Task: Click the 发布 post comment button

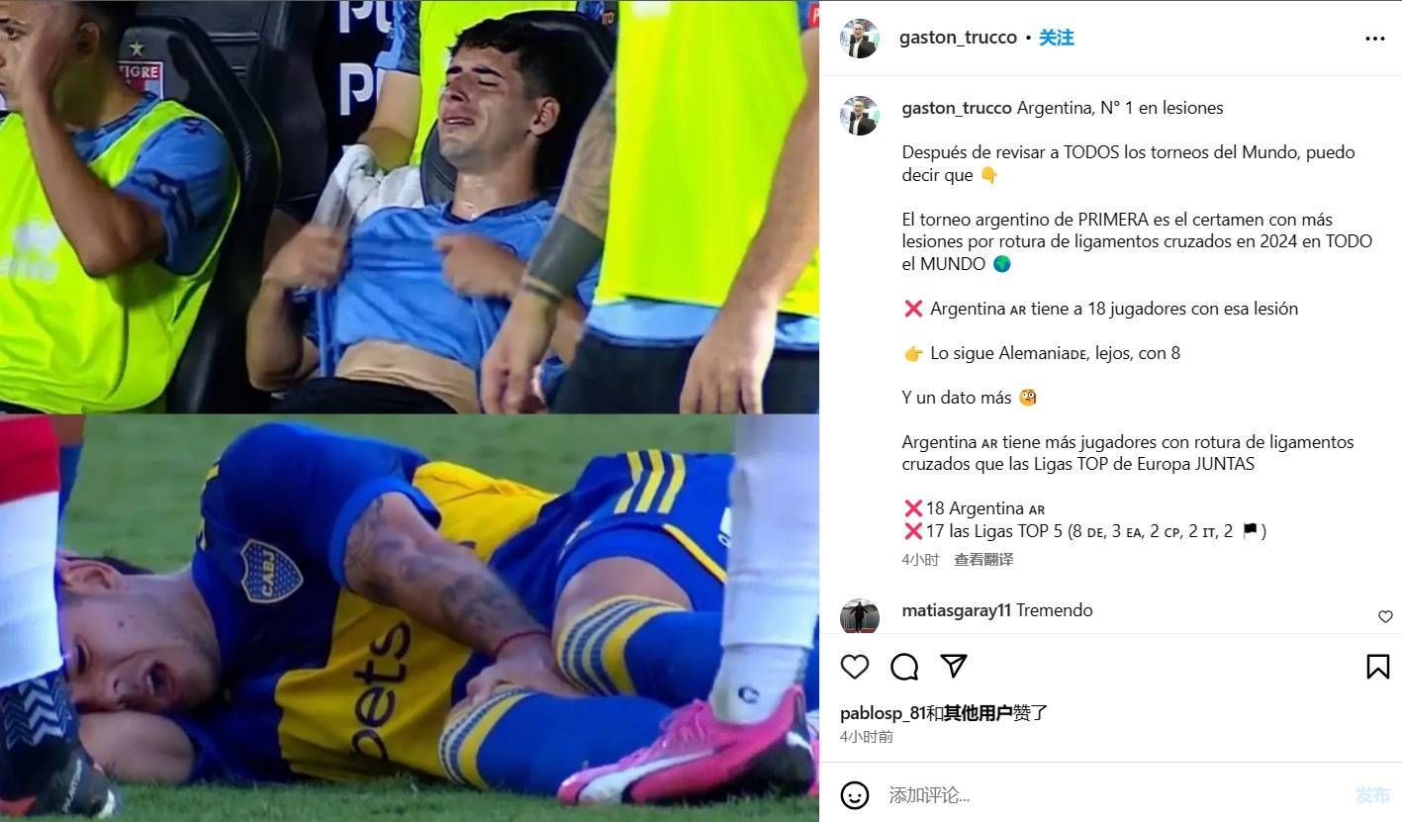Action: click(x=1372, y=795)
